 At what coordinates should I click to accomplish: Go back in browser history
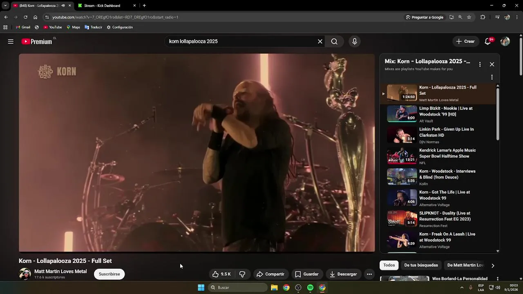tap(6, 17)
